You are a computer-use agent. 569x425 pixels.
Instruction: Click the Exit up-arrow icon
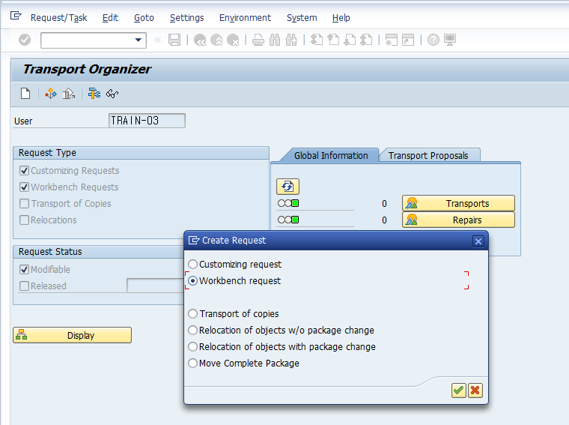[216, 40]
